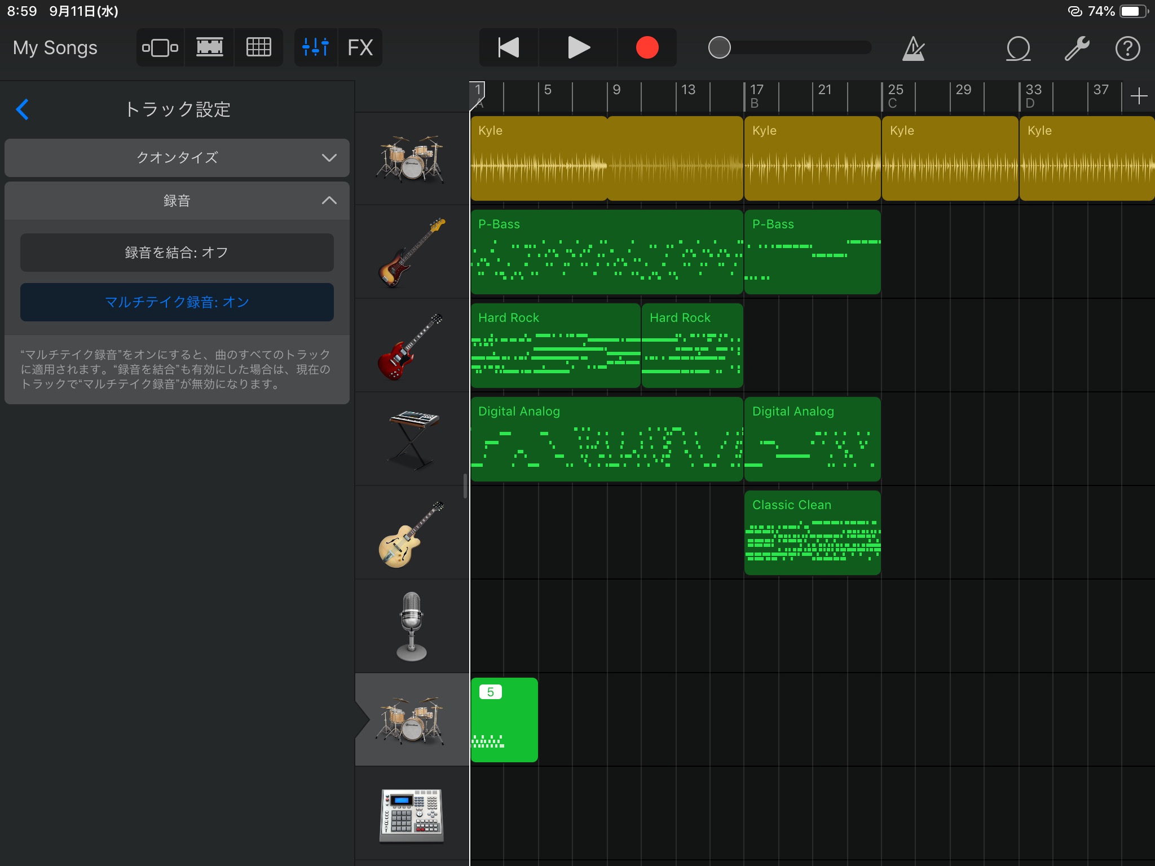The width and height of the screenshot is (1155, 866).
Task: Drag the master volume slider
Action: pos(720,47)
